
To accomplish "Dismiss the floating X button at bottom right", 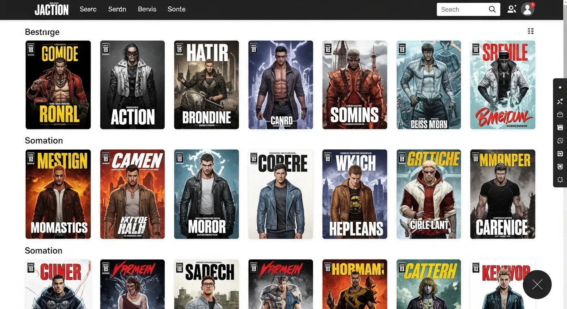I will [537, 284].
